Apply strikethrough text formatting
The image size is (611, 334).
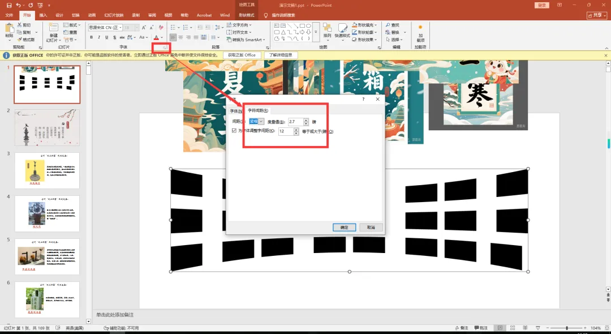pos(122,37)
